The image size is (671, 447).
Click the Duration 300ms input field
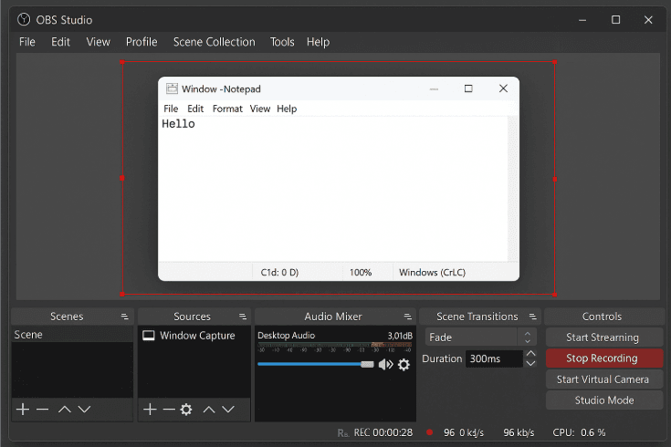[494, 359]
